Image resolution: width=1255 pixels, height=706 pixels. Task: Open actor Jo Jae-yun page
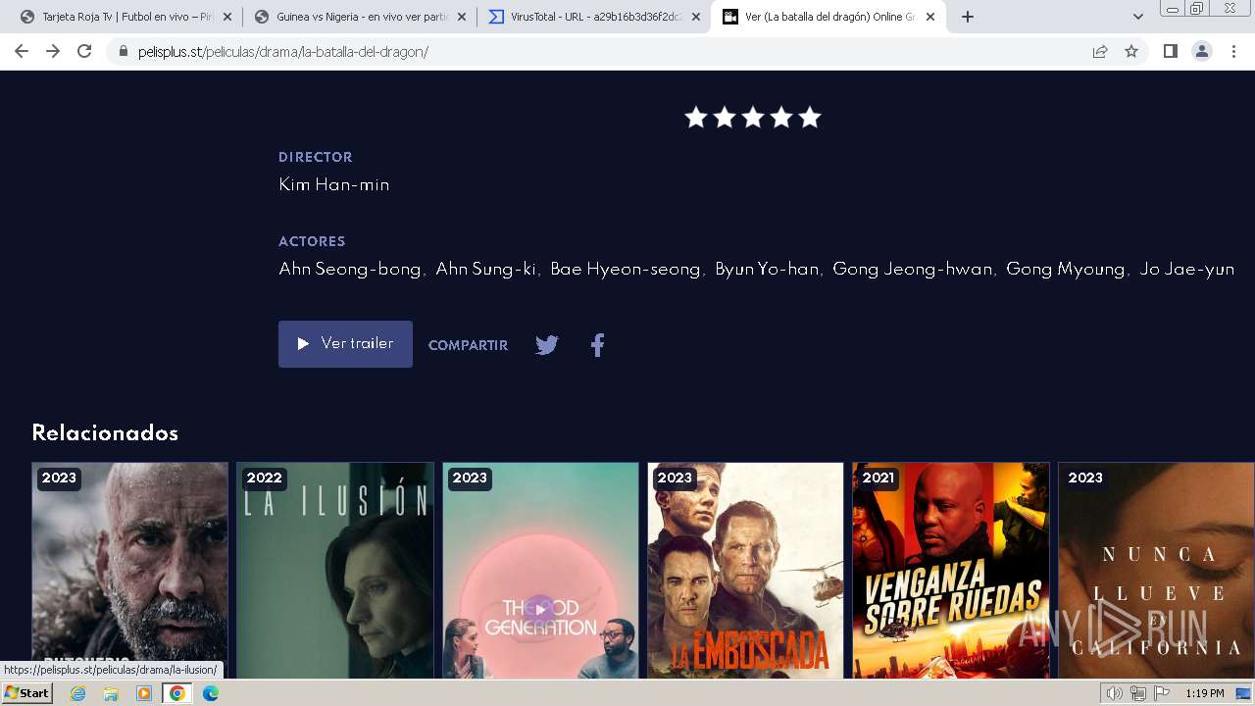pyautogui.click(x=1186, y=269)
